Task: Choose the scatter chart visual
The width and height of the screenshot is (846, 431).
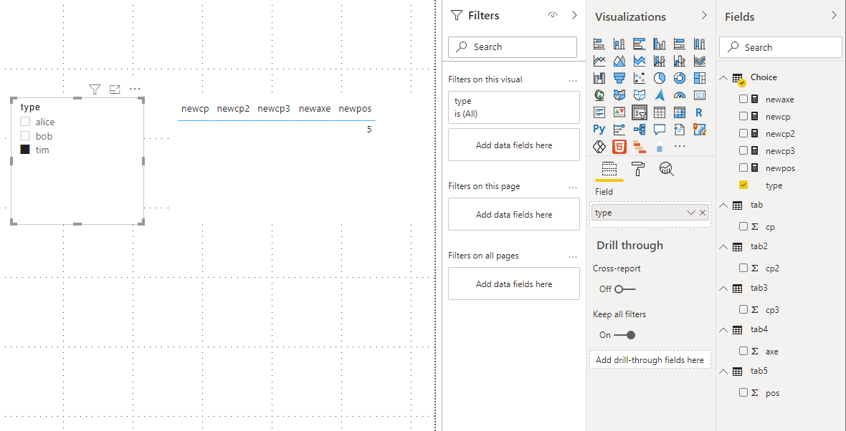Action: 640,78
